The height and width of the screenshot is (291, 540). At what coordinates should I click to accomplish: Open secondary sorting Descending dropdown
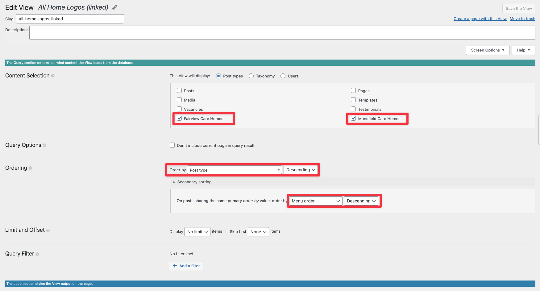(361, 201)
